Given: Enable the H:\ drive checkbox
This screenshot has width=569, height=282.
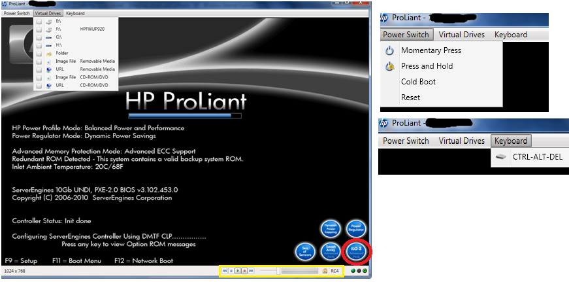Looking at the screenshot, I should click(x=39, y=45).
